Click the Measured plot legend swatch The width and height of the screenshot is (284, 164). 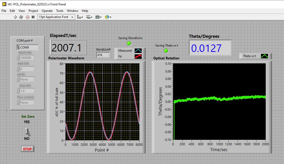138,51
